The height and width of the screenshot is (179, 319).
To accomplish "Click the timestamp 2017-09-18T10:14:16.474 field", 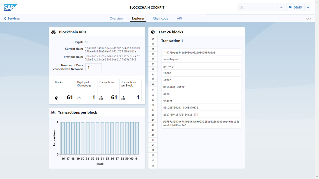I will click(x=201, y=115).
